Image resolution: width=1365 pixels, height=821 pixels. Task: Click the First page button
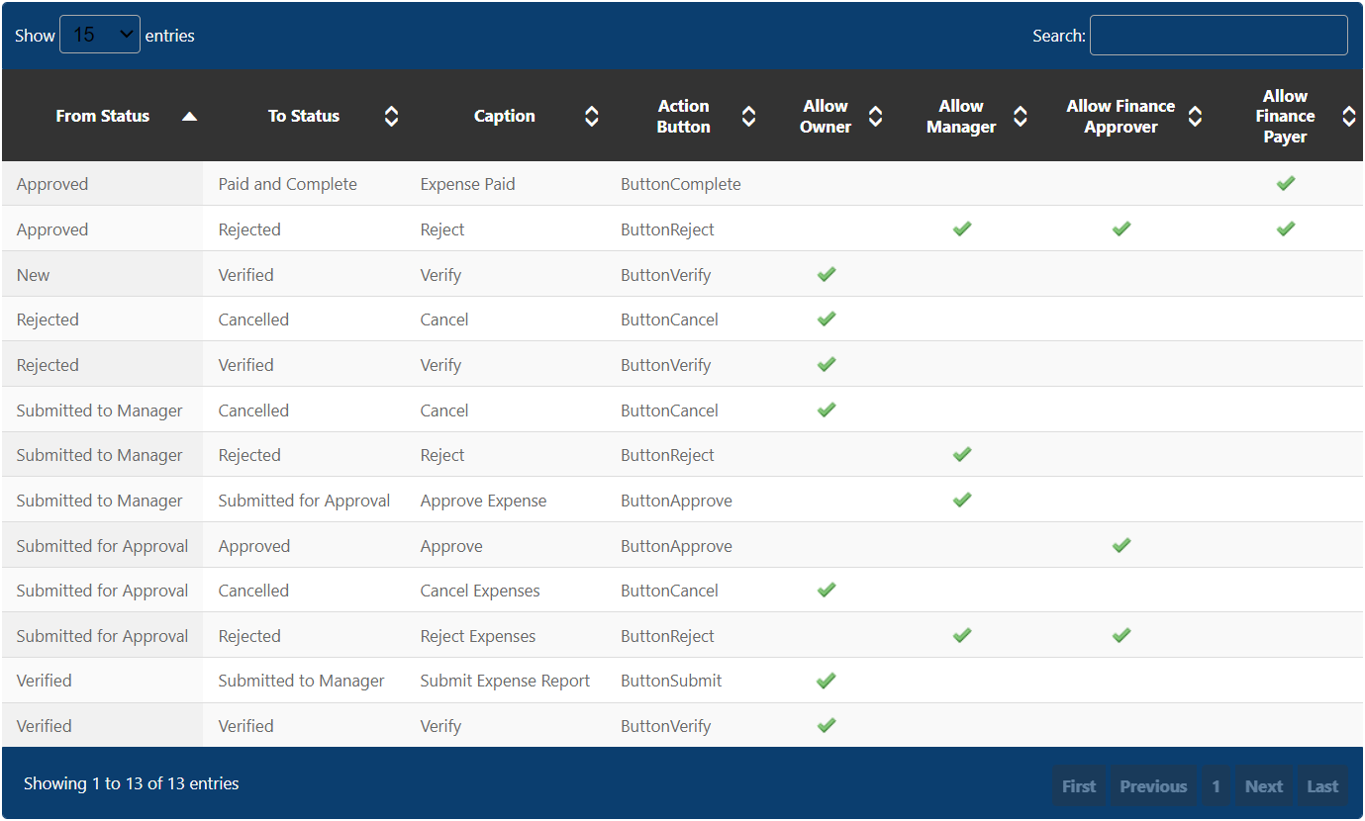(x=1079, y=786)
